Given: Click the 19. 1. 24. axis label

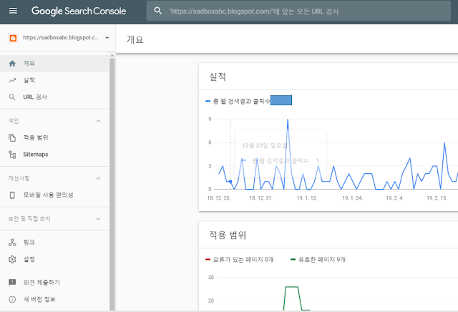Looking at the screenshot, I should 353,198.
